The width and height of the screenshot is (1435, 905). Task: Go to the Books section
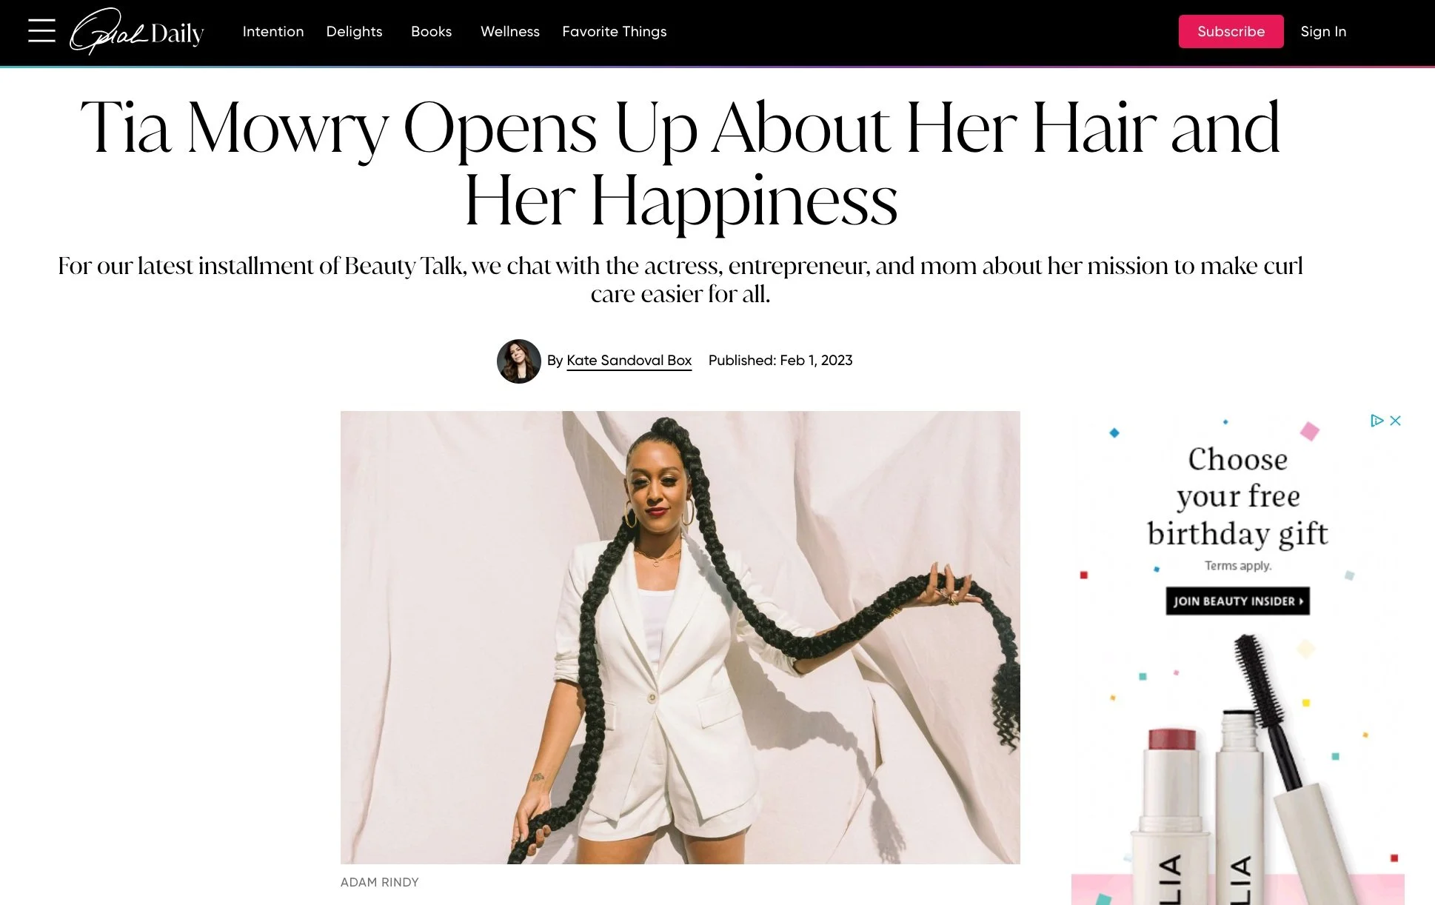[x=431, y=32]
